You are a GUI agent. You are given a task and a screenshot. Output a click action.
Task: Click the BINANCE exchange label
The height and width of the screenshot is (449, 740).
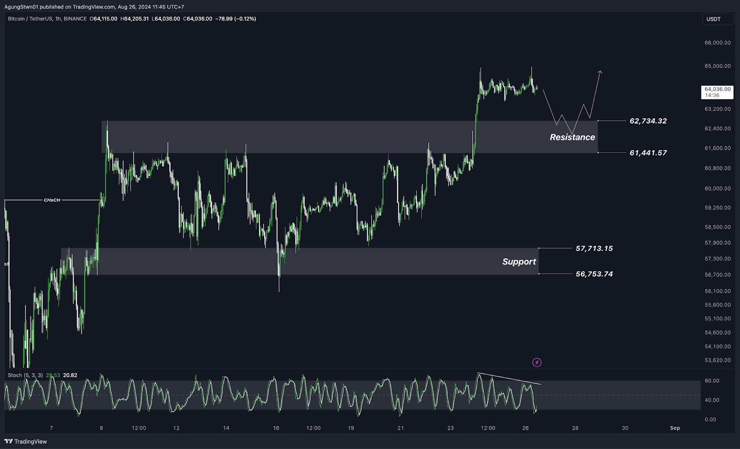pos(75,19)
